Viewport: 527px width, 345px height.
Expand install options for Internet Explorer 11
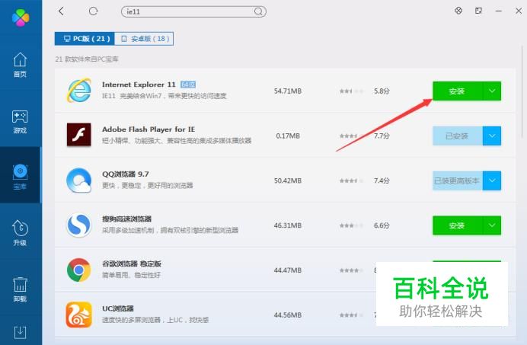(492, 91)
